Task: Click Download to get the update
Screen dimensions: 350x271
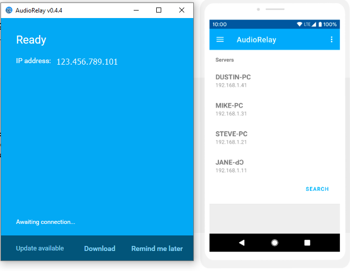Action: (100, 248)
